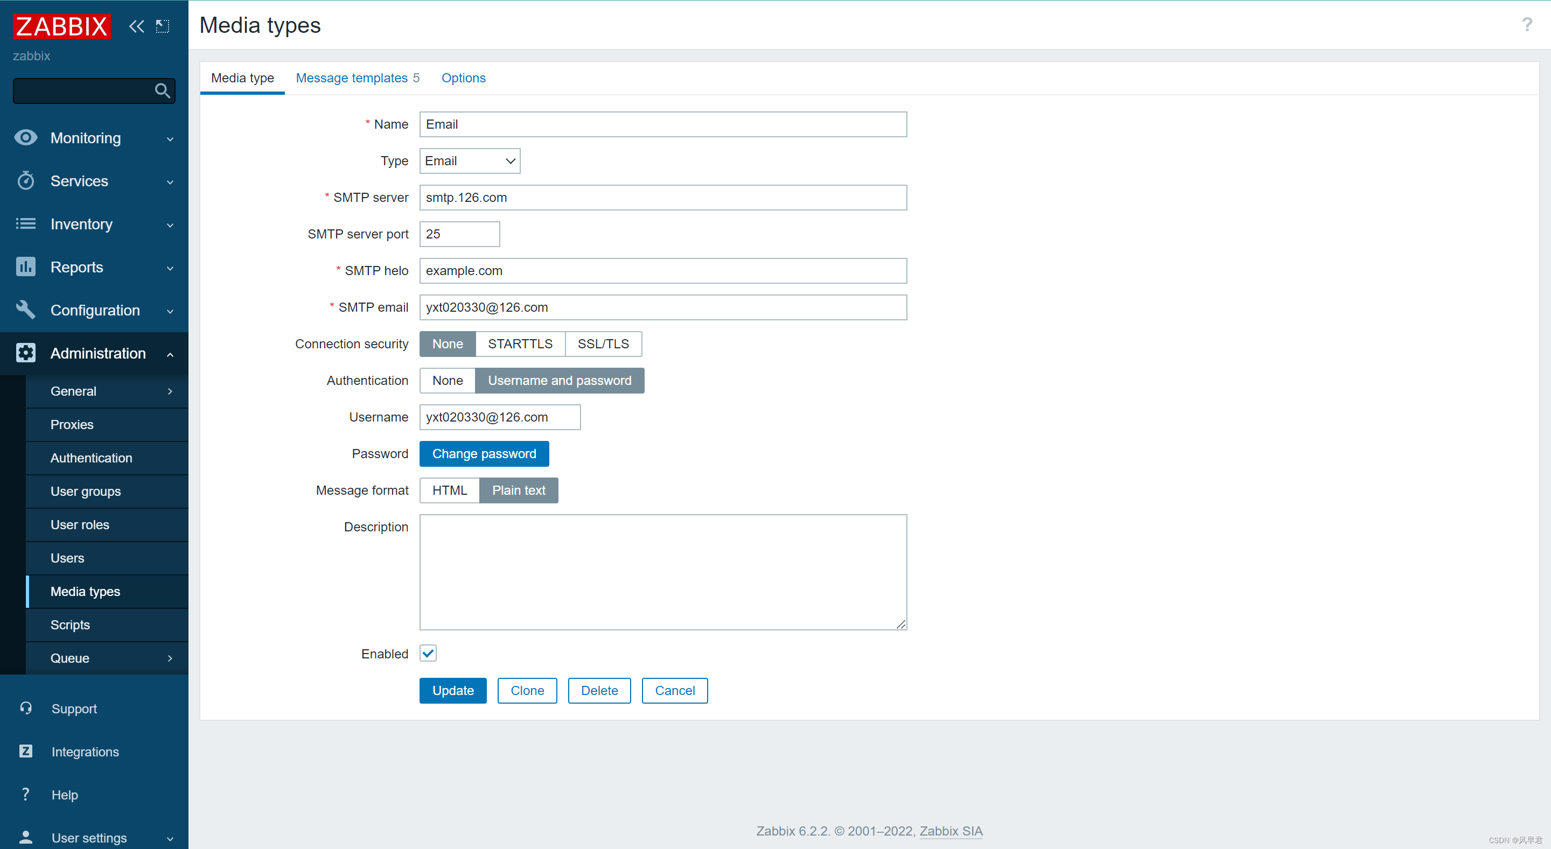Click the Configuration sidebar icon
The image size is (1551, 849).
click(26, 310)
